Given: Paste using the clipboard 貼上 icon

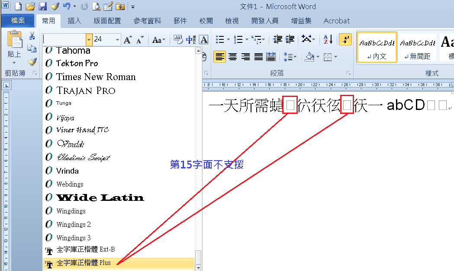Looking at the screenshot, I should [14, 39].
